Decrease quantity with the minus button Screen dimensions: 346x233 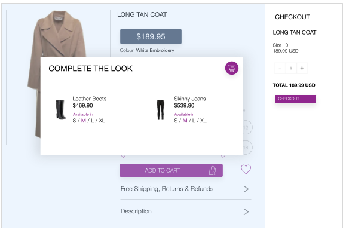(x=280, y=68)
